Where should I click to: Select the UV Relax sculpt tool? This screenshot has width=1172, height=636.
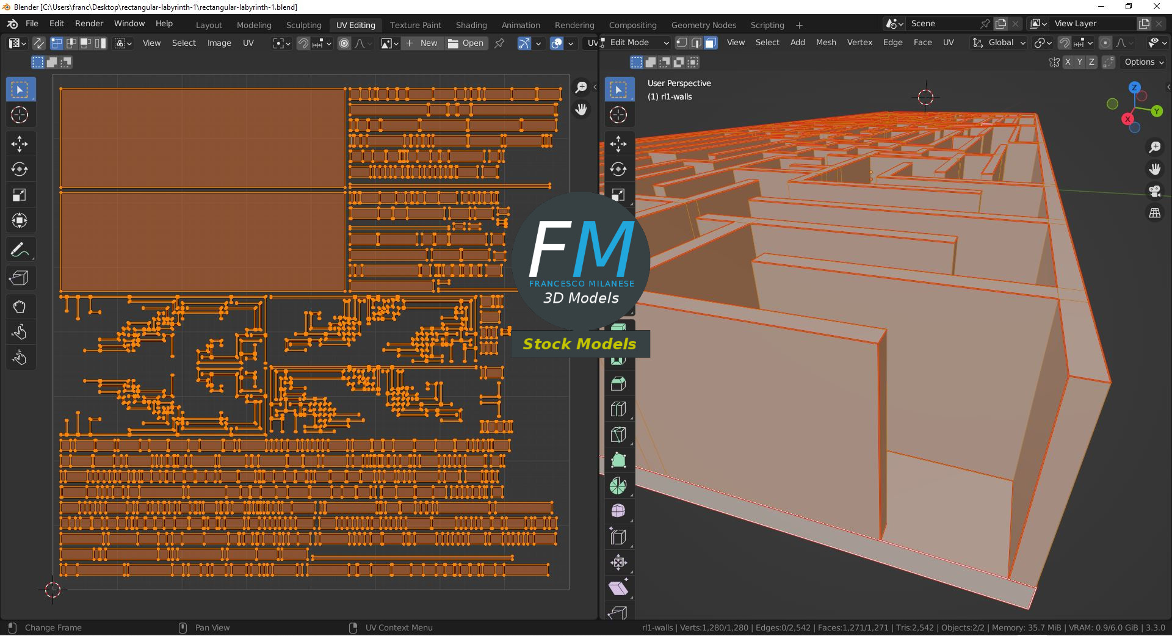point(20,332)
